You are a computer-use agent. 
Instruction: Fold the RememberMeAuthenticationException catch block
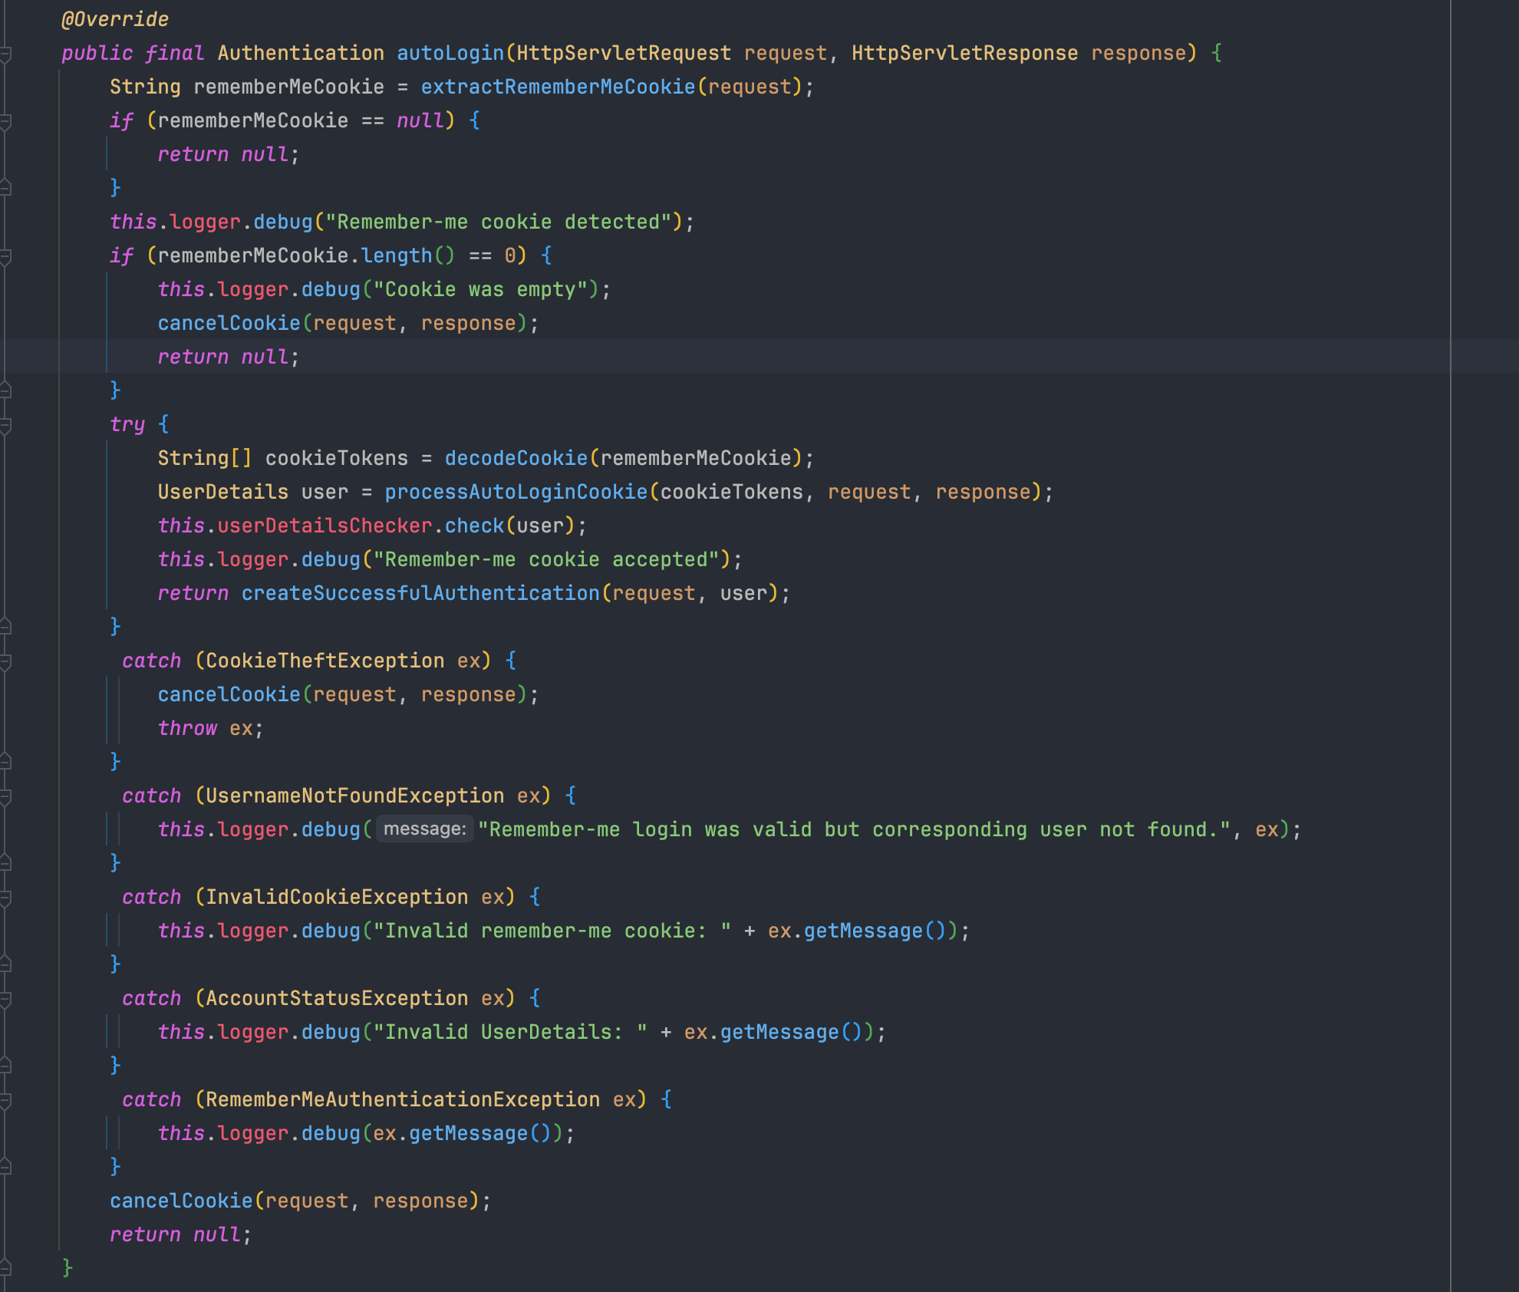coord(5,1100)
